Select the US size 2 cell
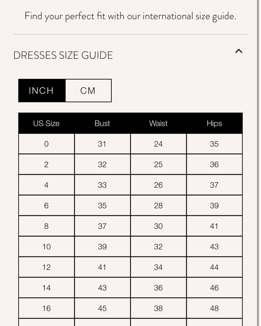 click(x=46, y=164)
